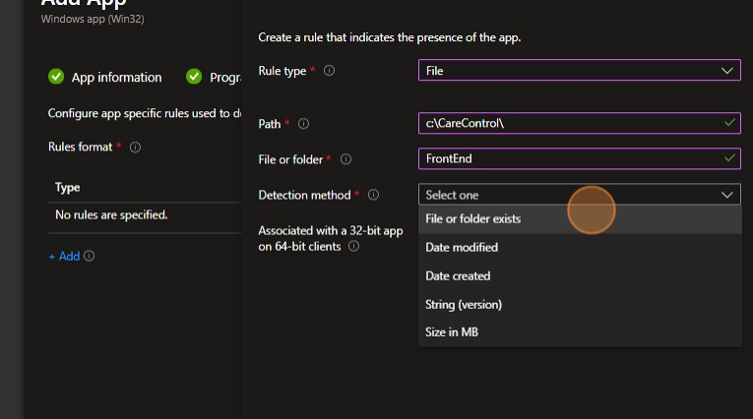Viewport: 753px width, 419px height.
Task: Click the '+ Add' rule link
Action: [64, 256]
